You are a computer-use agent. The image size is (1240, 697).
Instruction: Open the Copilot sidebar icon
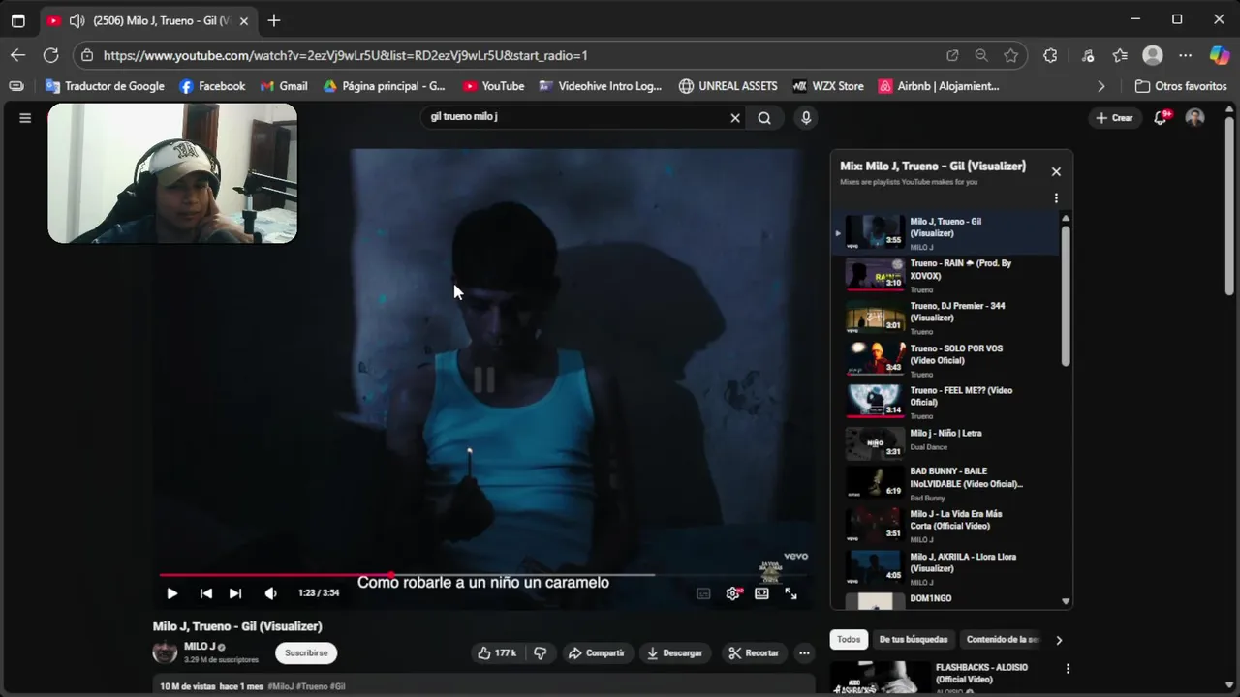(1220, 55)
